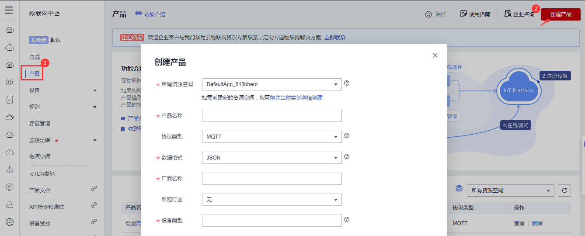Open the 所属行业 dropdown
The width and height of the screenshot is (585, 236).
point(272,200)
